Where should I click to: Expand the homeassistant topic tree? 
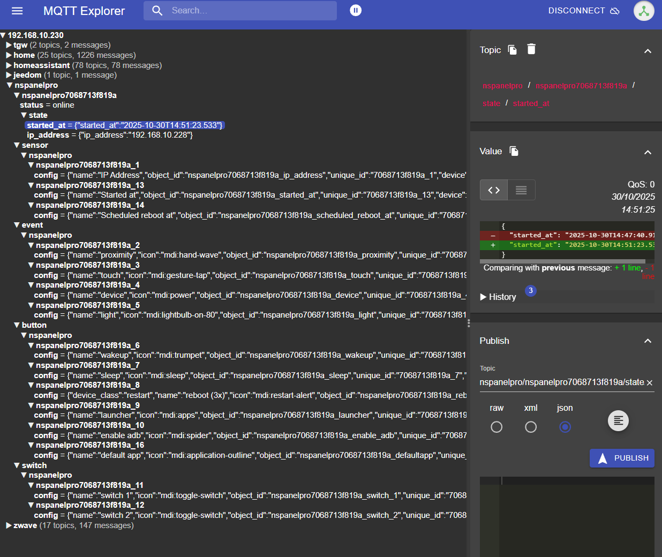coord(9,65)
